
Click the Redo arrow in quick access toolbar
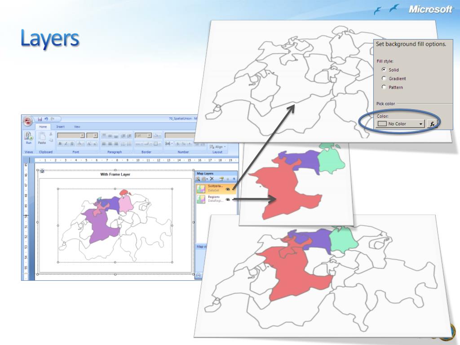[x=53, y=119]
